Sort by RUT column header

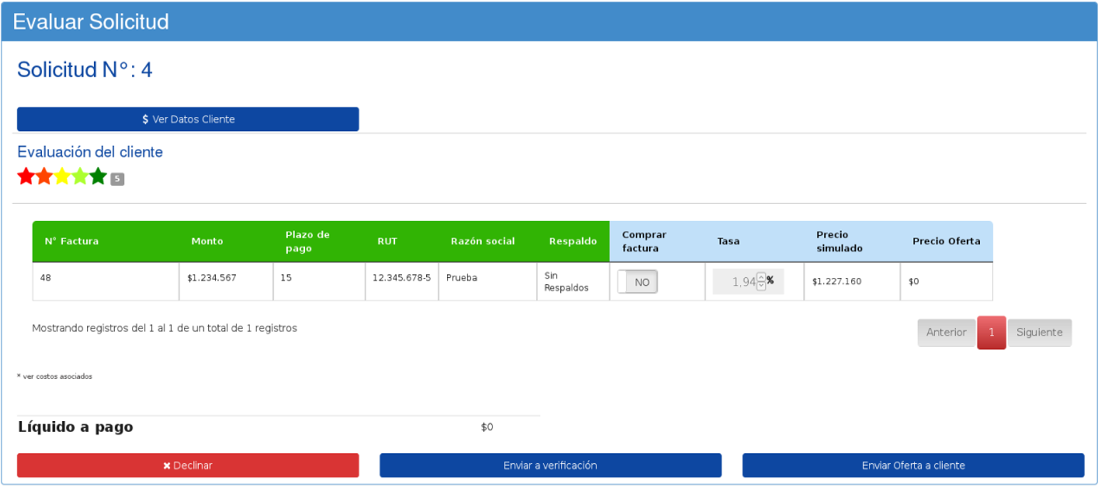coord(402,241)
